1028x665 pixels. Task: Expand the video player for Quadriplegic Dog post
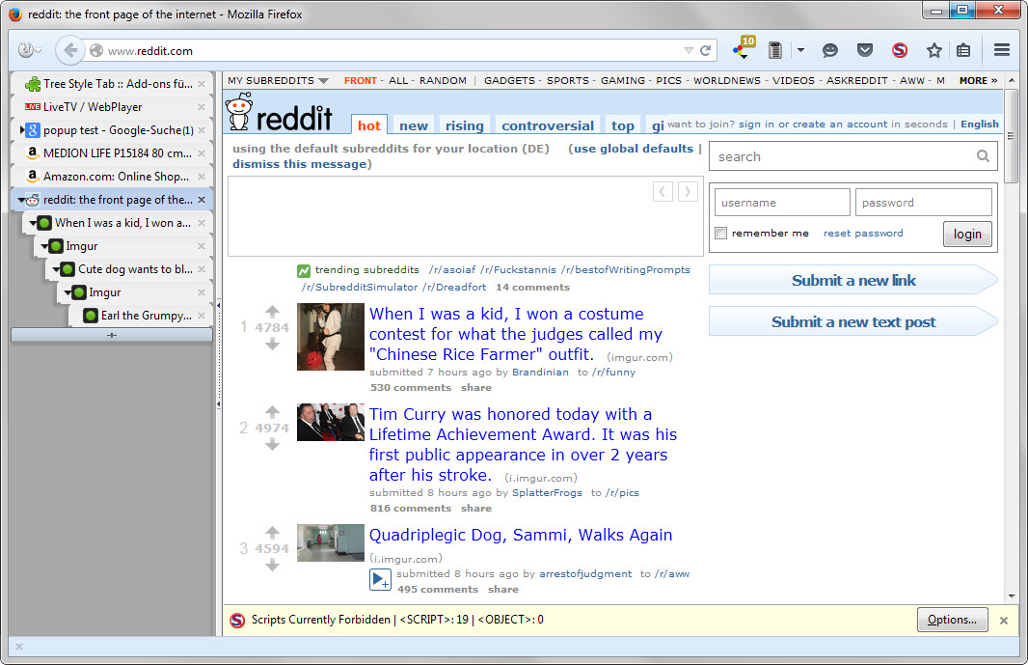[x=380, y=580]
